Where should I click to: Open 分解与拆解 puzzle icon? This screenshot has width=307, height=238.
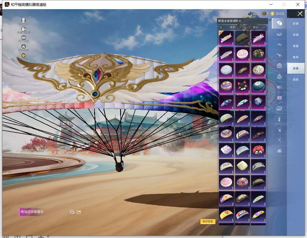[x=24, y=29]
